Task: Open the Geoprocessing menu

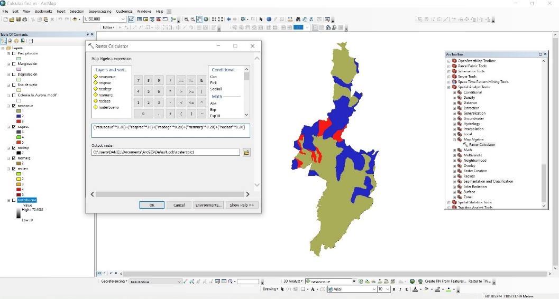Action: [x=99, y=11]
